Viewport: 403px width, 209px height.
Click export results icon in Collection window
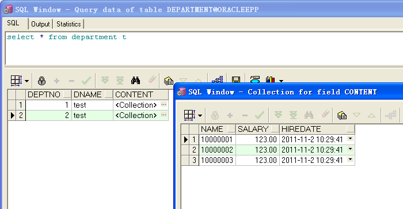(341, 115)
